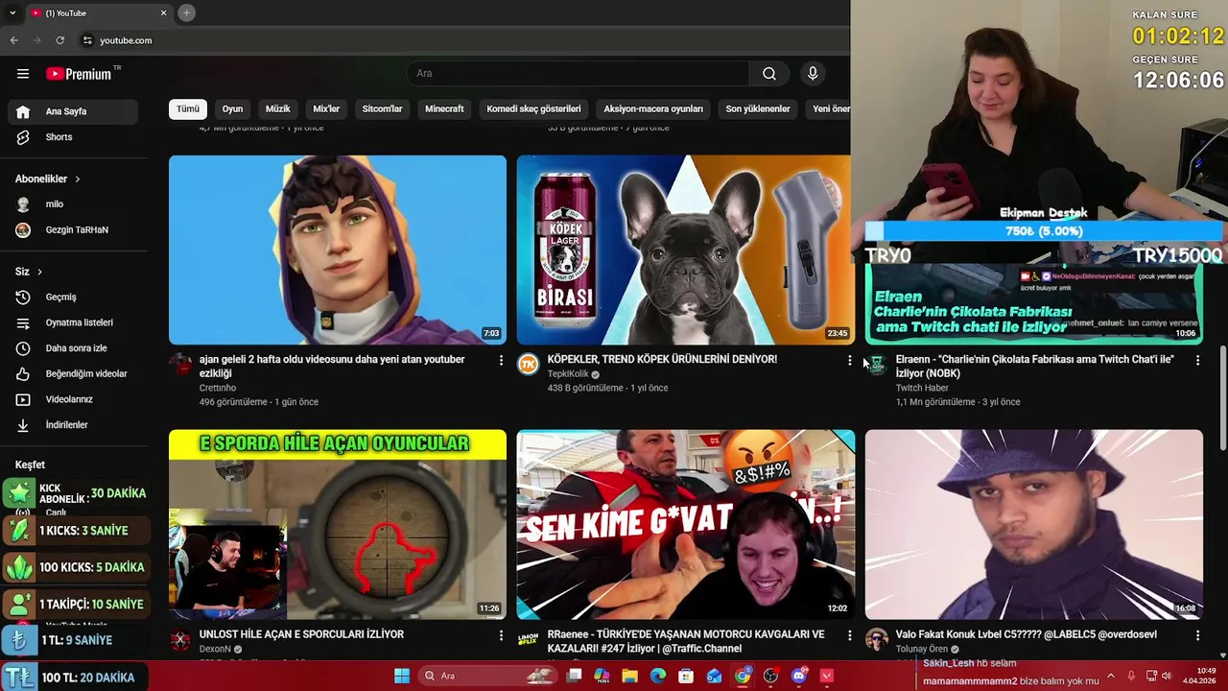Select the Komedi skeç gösterileri chip
The width and height of the screenshot is (1228, 691).
click(x=533, y=109)
